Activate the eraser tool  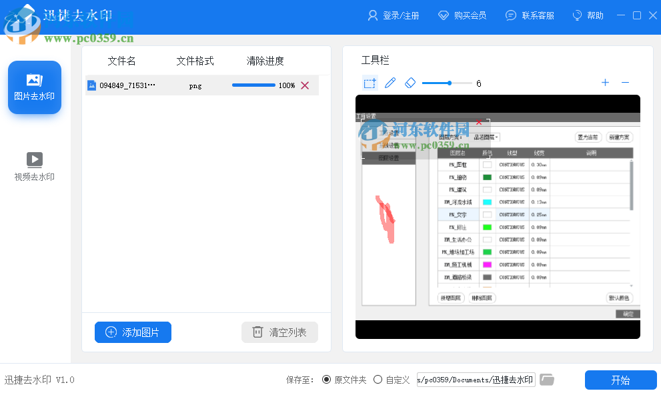point(410,83)
